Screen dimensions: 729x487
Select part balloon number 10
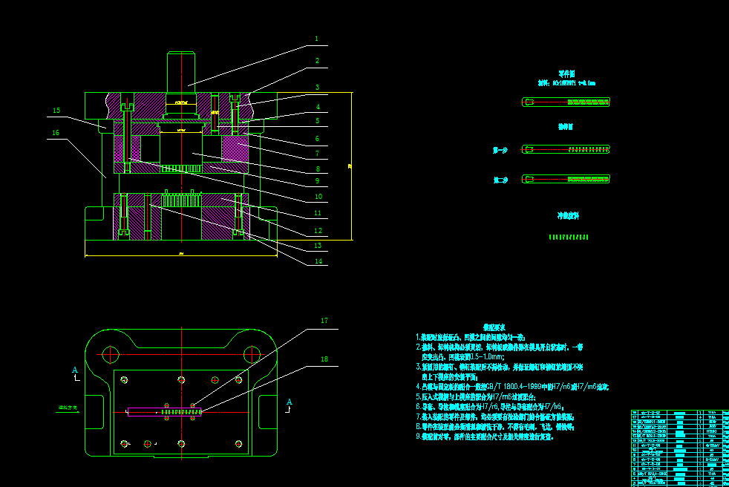pos(318,196)
